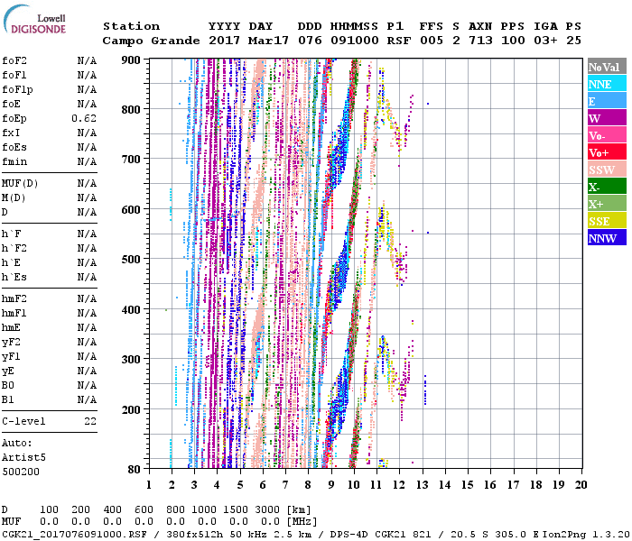Select the X+ legend swatch

607,204
